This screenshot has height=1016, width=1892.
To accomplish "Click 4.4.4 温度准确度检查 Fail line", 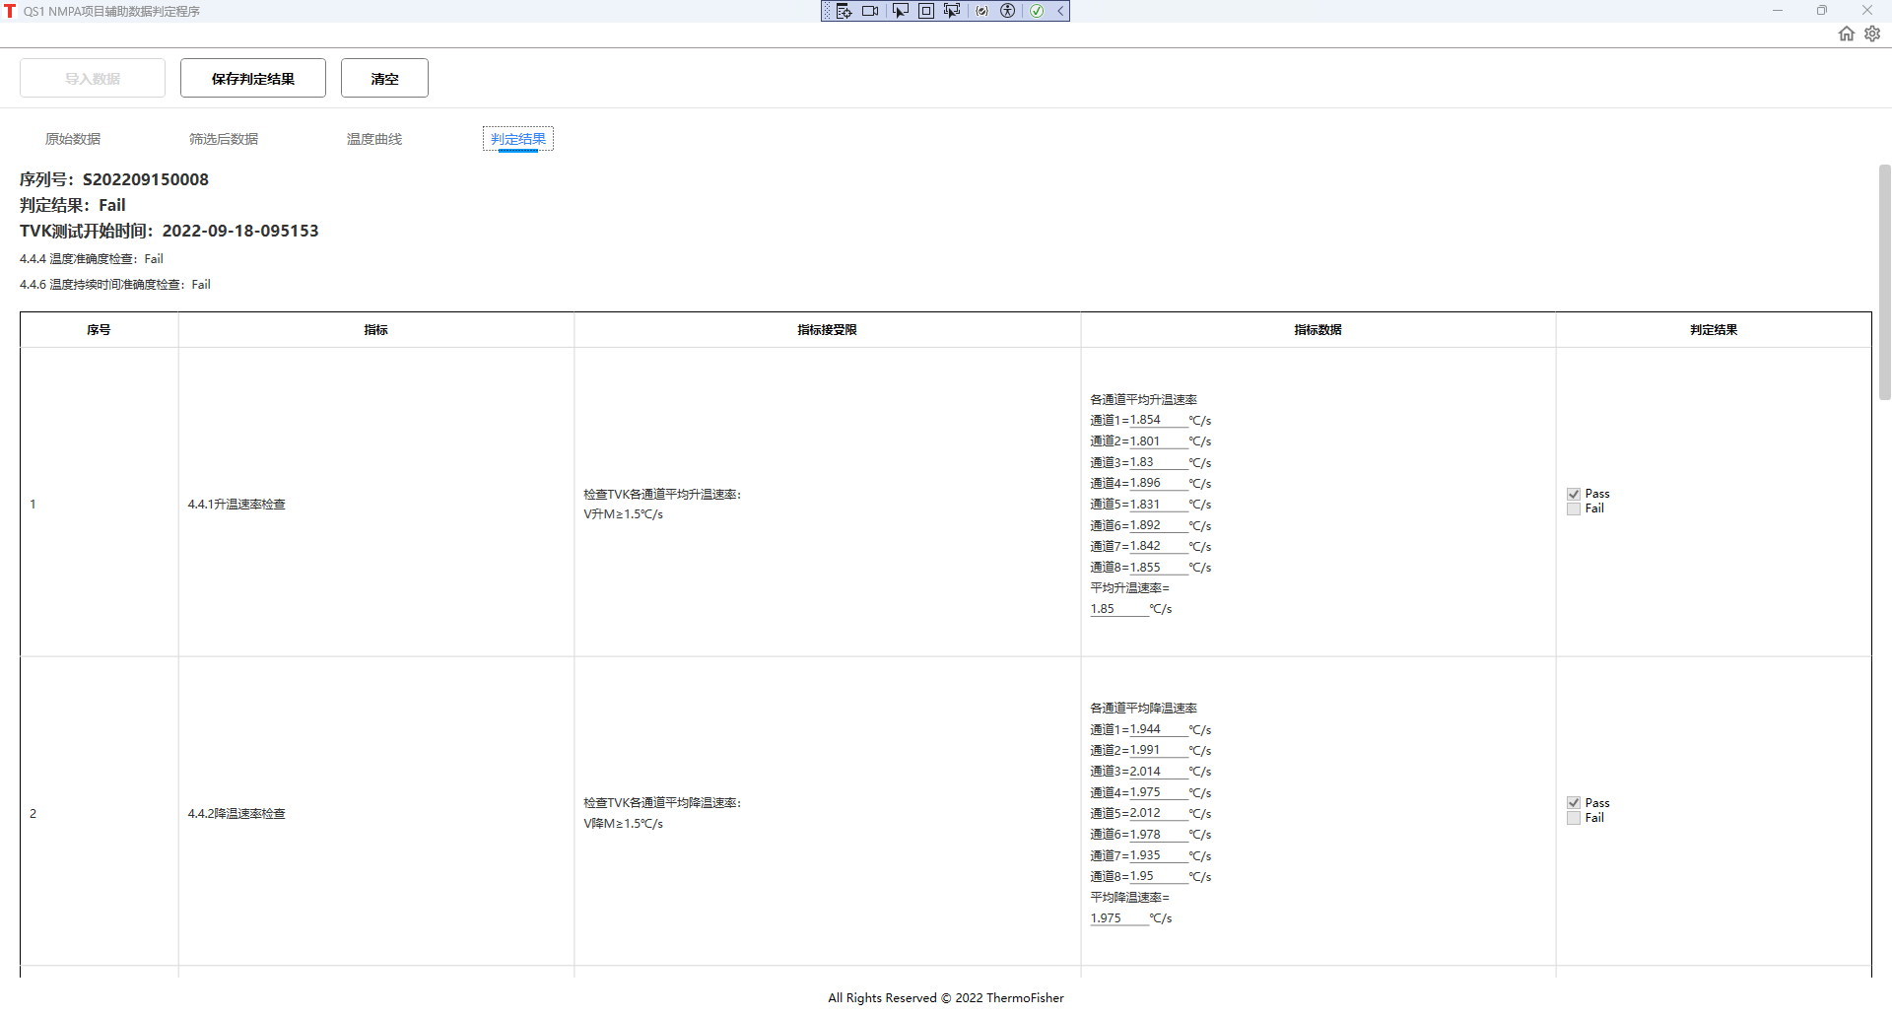I will pyautogui.click(x=92, y=259).
